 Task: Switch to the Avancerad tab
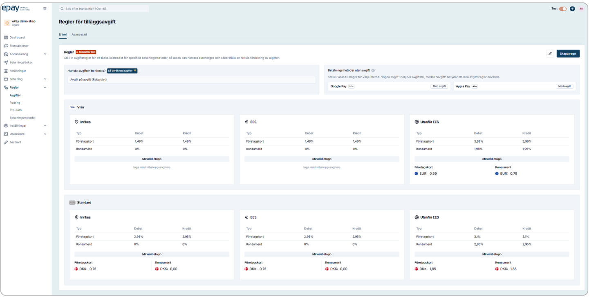pos(79,35)
